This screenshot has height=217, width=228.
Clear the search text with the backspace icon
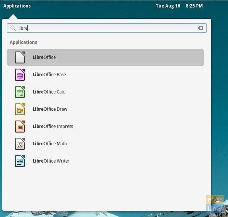click(x=200, y=28)
